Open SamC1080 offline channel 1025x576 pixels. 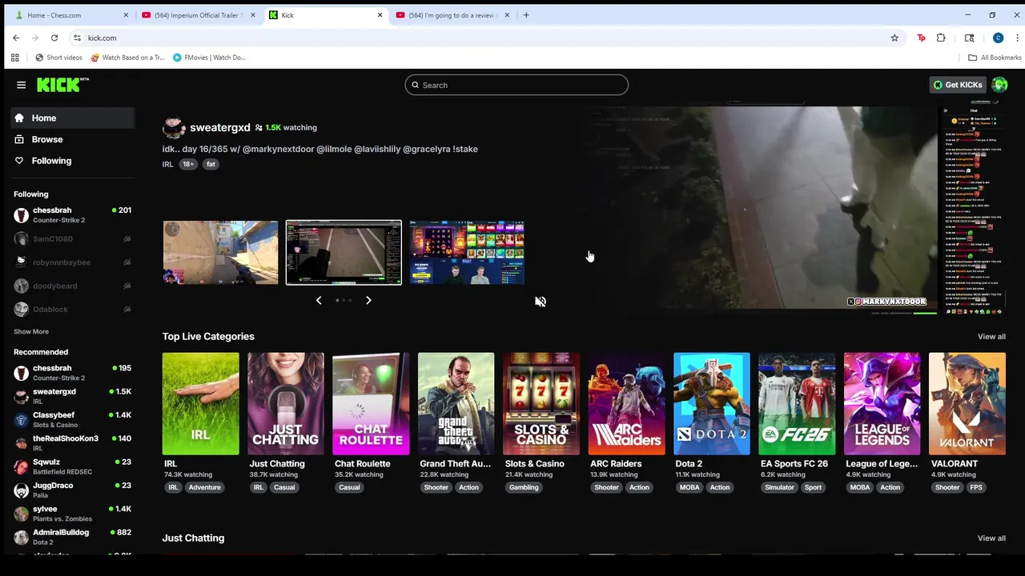[73, 238]
